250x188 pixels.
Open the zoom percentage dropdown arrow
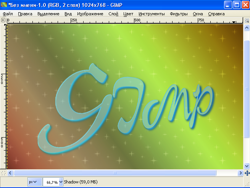(61, 182)
